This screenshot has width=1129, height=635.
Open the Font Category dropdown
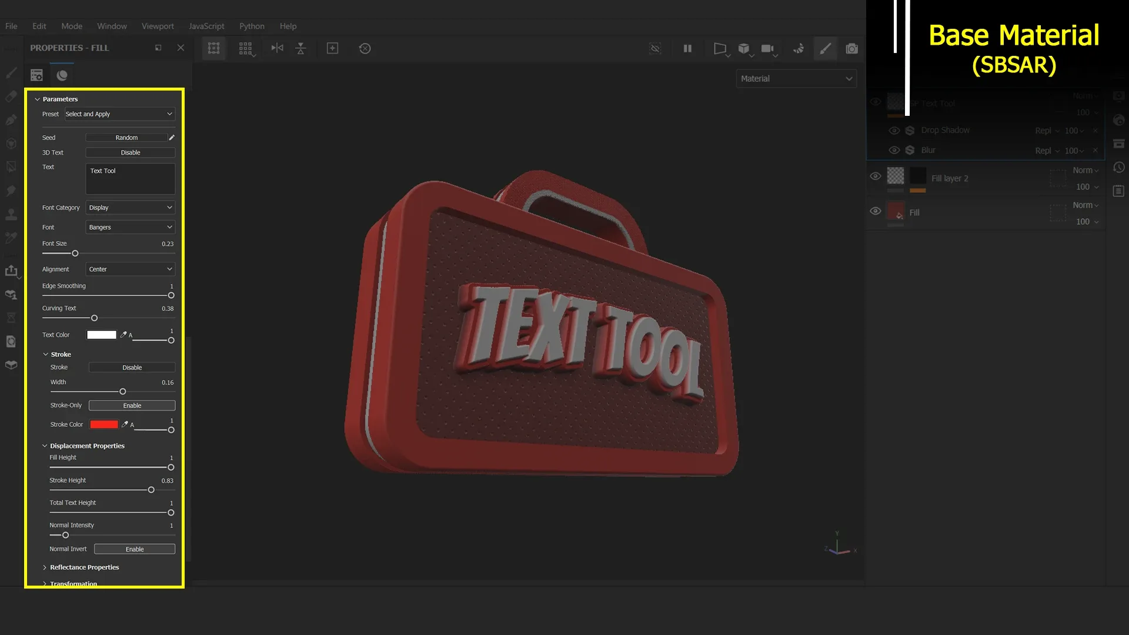[x=129, y=207]
